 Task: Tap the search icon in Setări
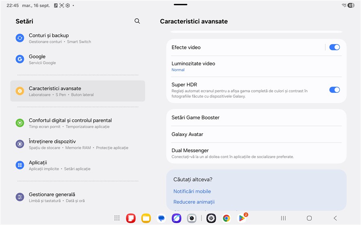[137, 21]
